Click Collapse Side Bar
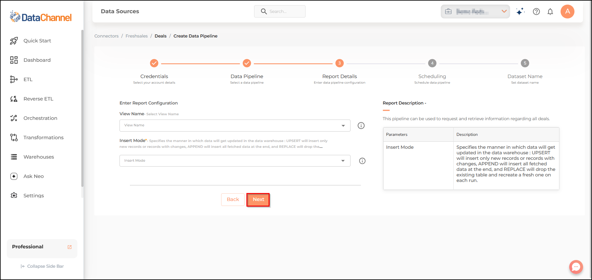This screenshot has height=280, width=592. coord(42,266)
